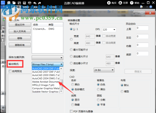Click the 加入文件夹 button
156x113 pixels.
coord(20,31)
